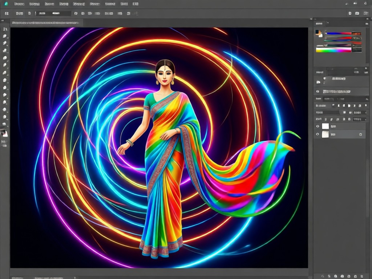Select the top-most tool in the left toolbox
The width and height of the screenshot is (372, 279).
pyautogui.click(x=5, y=29)
